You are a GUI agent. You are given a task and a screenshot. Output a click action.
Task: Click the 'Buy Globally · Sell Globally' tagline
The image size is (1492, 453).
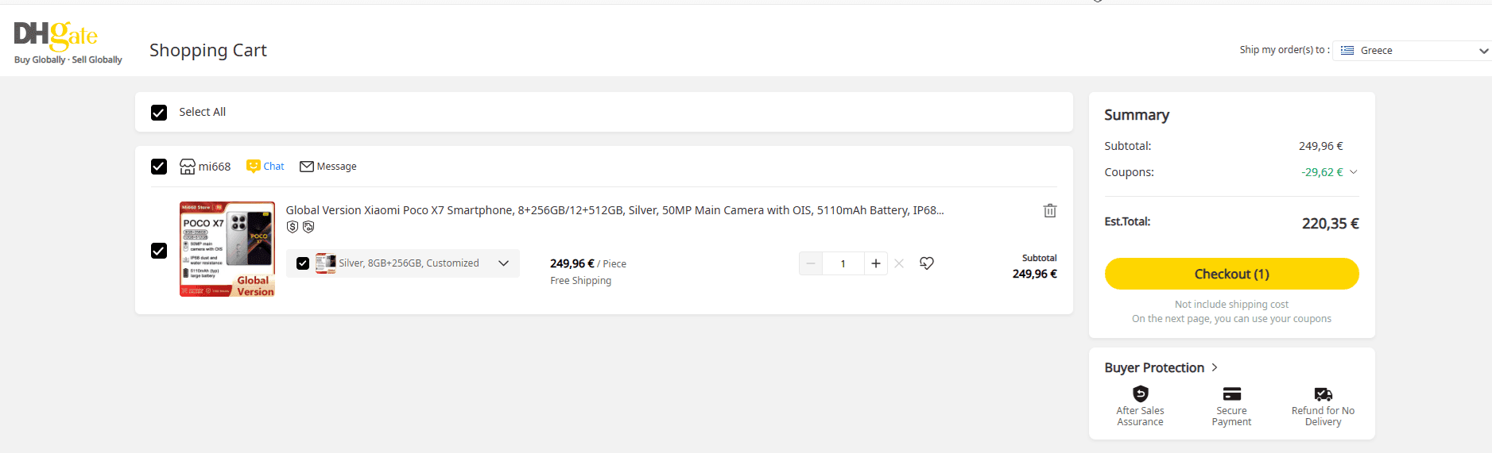(x=68, y=60)
